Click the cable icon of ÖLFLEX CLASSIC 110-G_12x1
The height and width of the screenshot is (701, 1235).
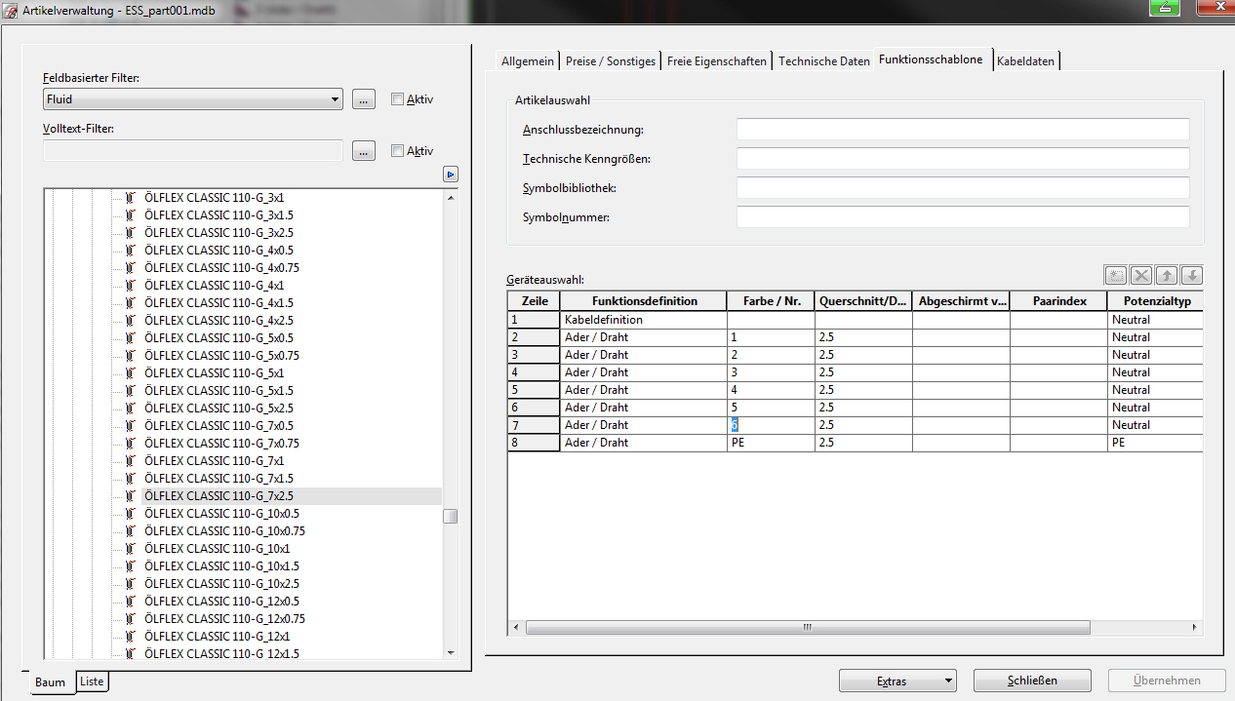click(130, 636)
